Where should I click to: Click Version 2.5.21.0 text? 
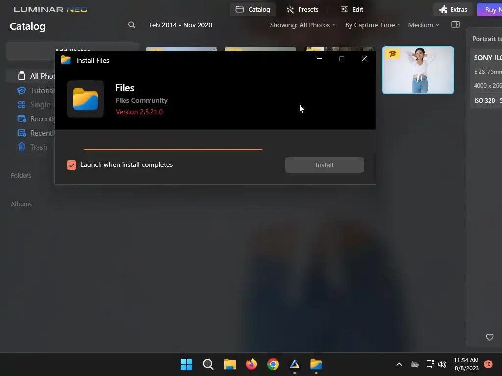pyautogui.click(x=139, y=112)
